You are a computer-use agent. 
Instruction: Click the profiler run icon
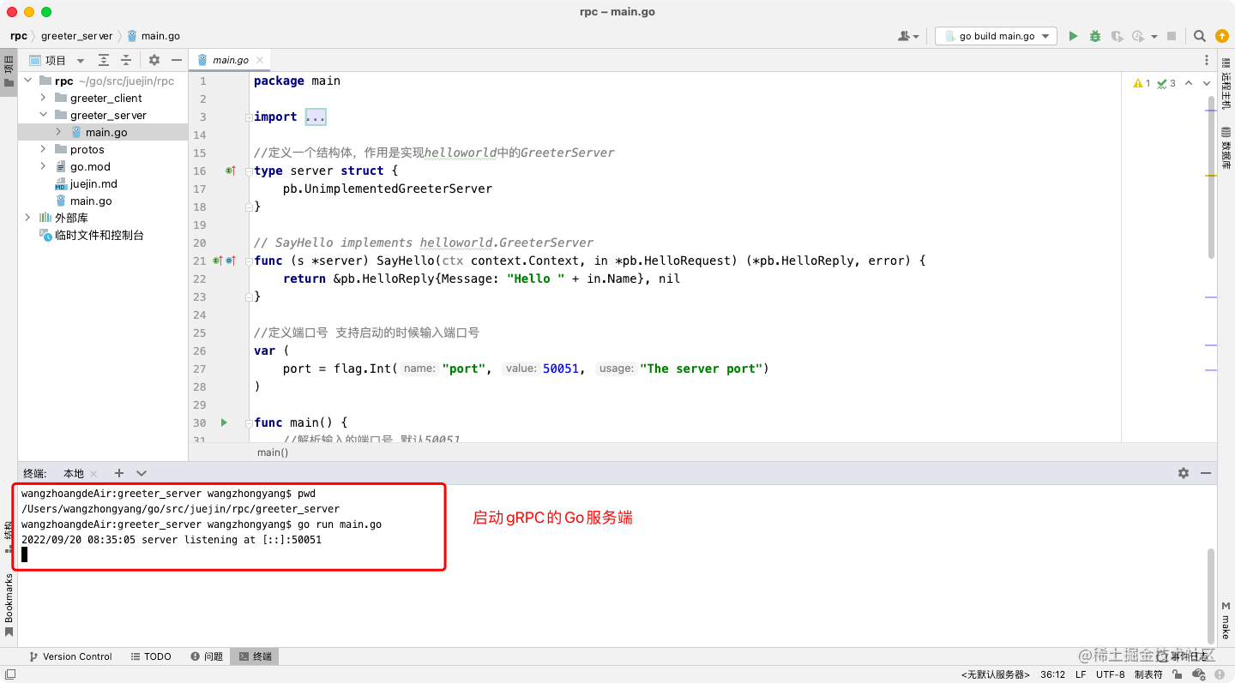(x=1137, y=36)
